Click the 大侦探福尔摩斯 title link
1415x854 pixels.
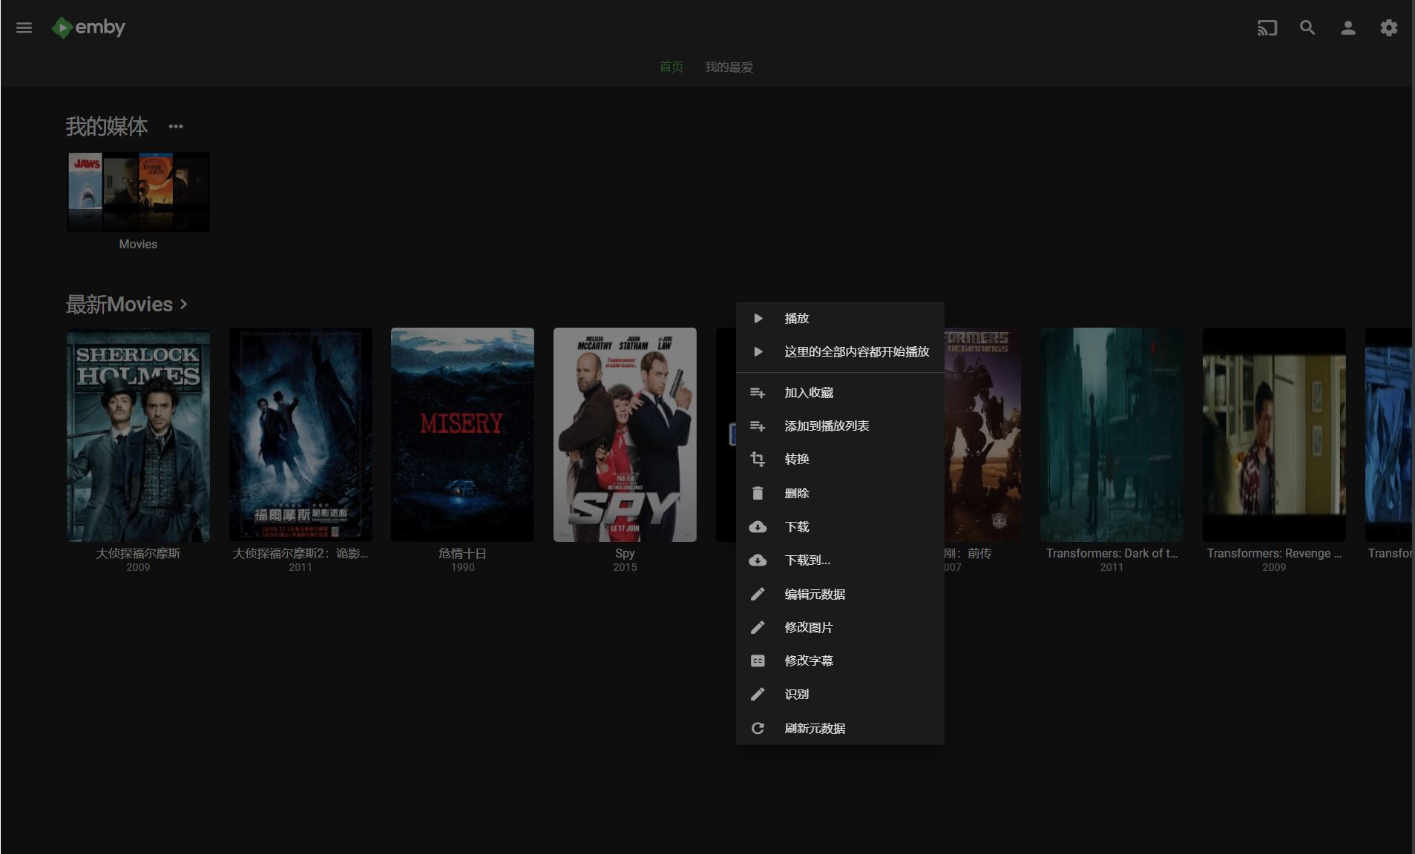tap(138, 553)
